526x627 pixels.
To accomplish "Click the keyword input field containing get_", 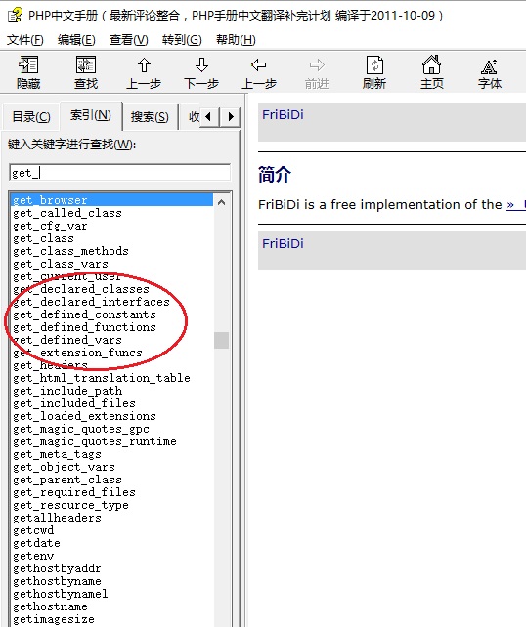I will 119,173.
